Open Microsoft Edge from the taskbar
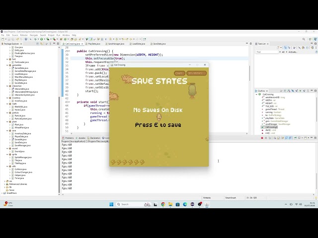The width and height of the screenshot is (318, 238). [x=185, y=204]
